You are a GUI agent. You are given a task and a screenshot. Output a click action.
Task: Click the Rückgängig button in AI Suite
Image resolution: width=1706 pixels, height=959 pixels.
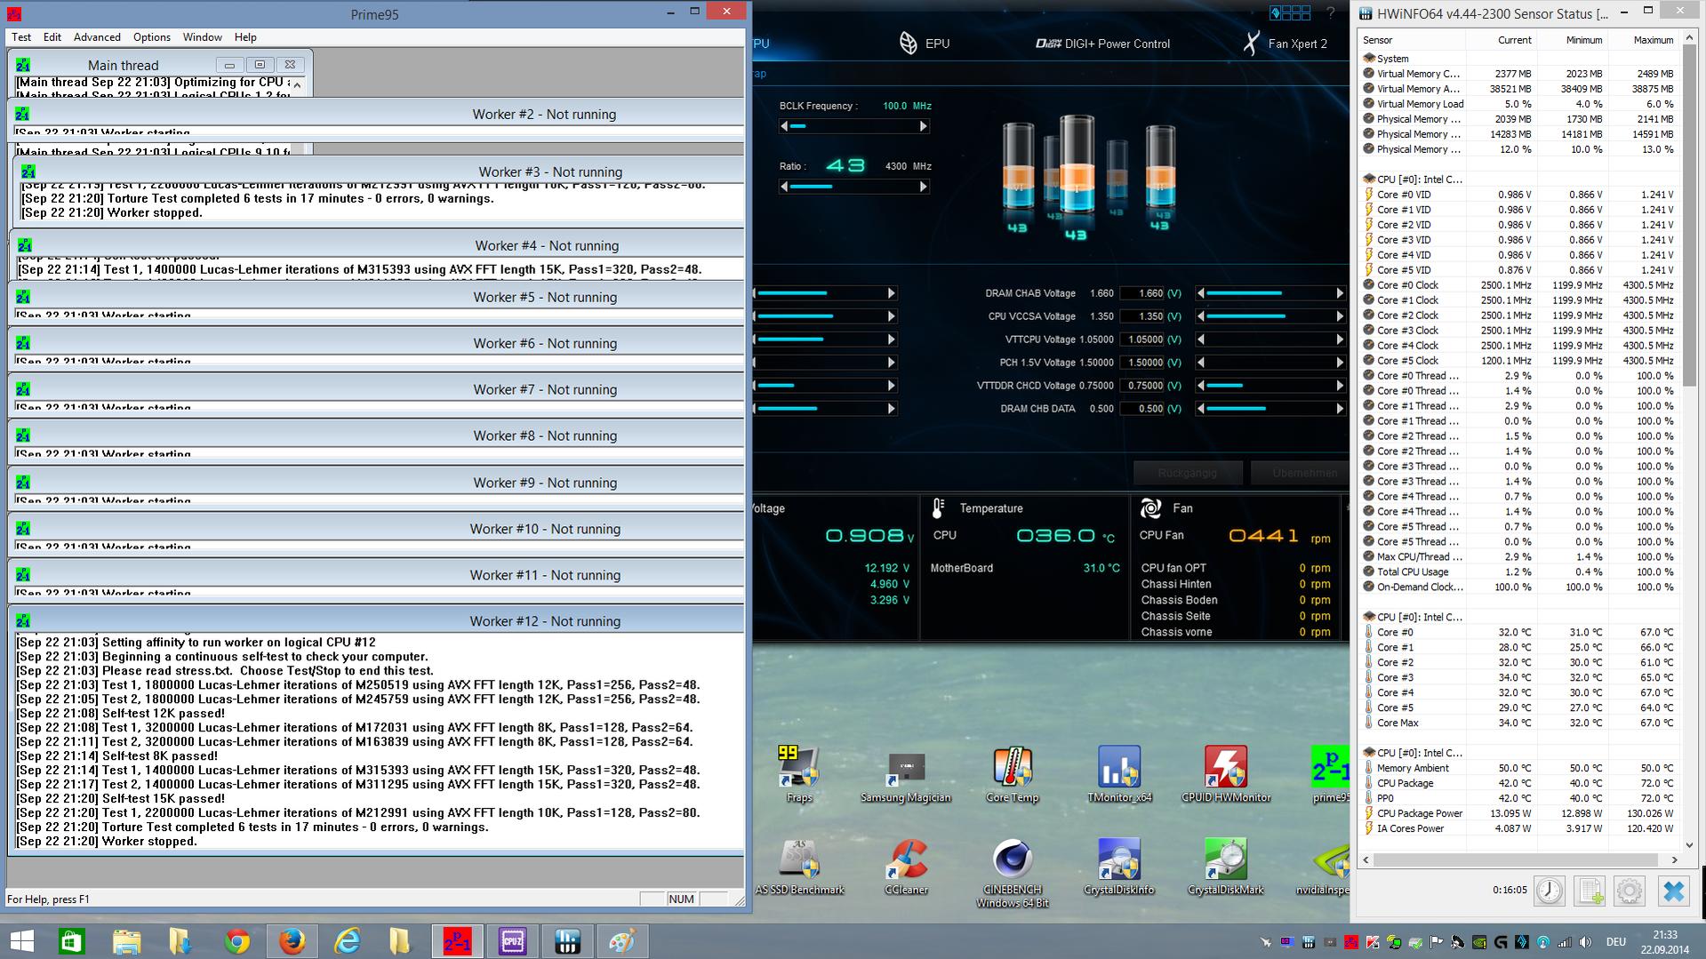(x=1187, y=473)
